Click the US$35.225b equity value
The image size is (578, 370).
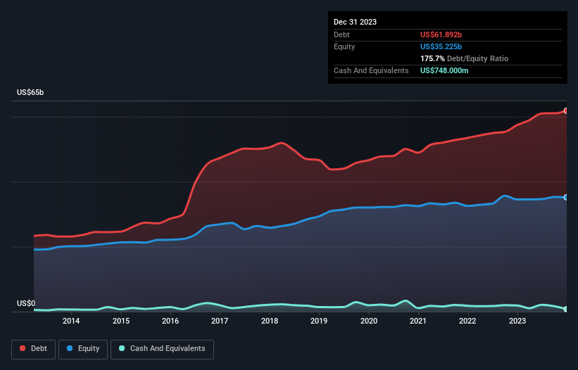pos(441,46)
